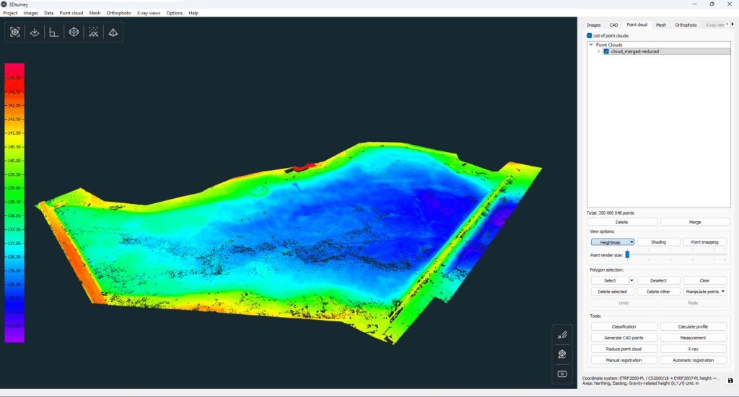Open the Point cloud menu

[71, 13]
